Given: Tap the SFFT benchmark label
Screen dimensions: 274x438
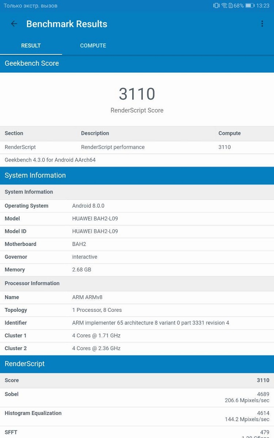Looking at the screenshot, I should 11,432.
